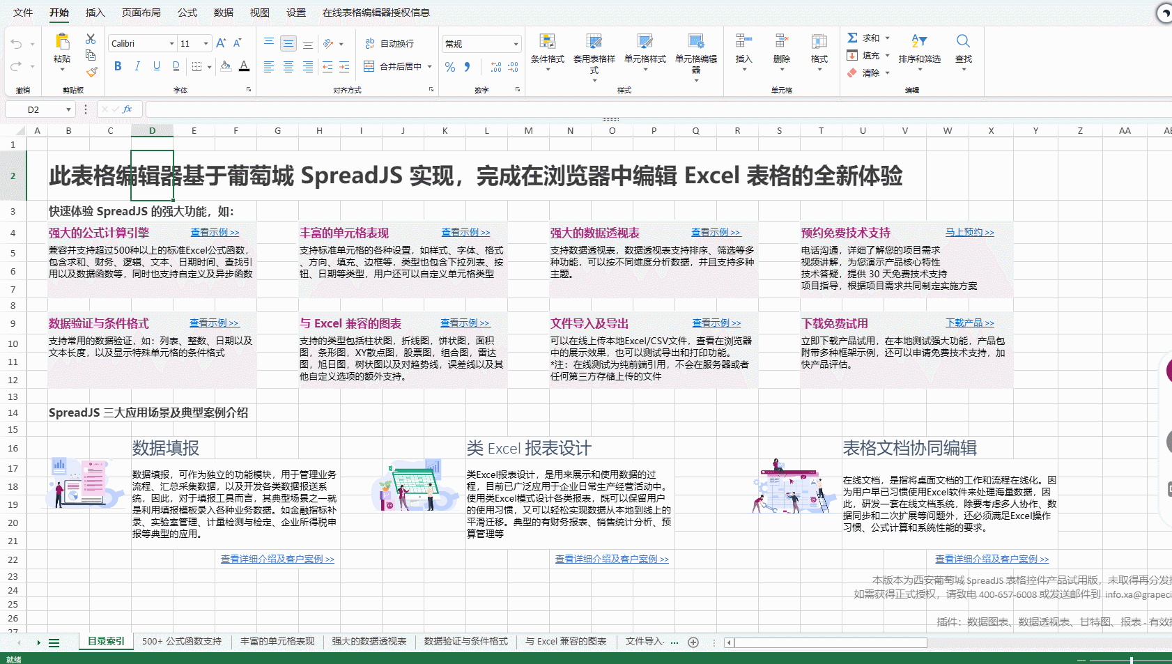Viewport: 1172px width, 664px height.
Task: Switch to the 公式 ribbon tab
Action: coord(187,13)
